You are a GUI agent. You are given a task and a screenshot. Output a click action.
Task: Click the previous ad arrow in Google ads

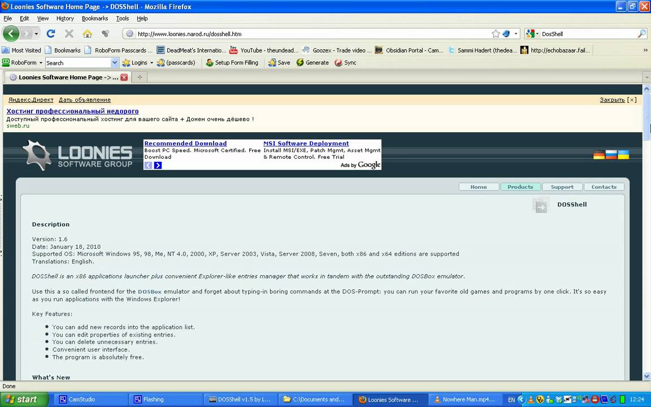pyautogui.click(x=148, y=165)
